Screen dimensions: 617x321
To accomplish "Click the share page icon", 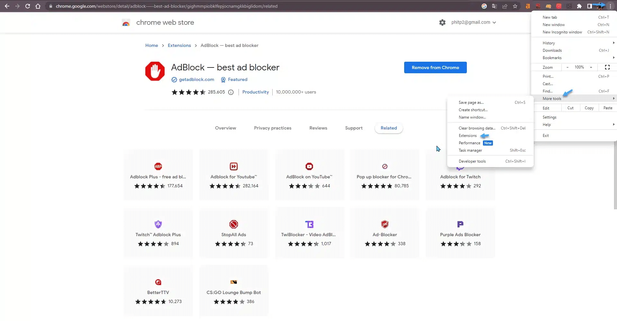I will (x=505, y=6).
